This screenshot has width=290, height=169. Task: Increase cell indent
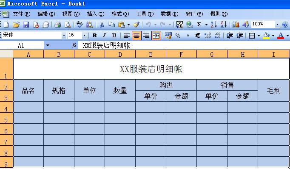pos(240,36)
